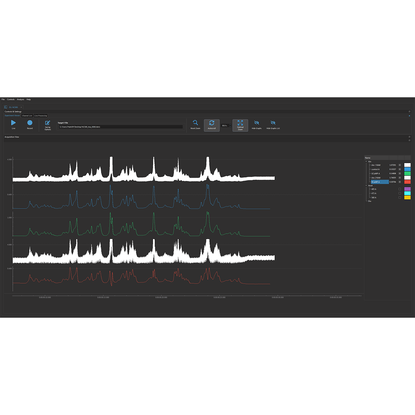This screenshot has height=415, width=415.
Task: Select the Live Processing tab label
Action: point(40,116)
